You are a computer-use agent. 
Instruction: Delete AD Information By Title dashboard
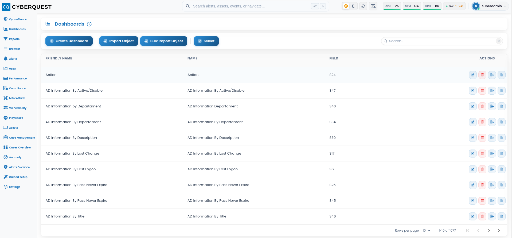click(482, 216)
